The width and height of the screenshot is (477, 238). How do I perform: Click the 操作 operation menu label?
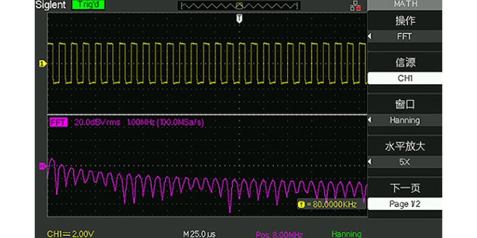pos(405,22)
